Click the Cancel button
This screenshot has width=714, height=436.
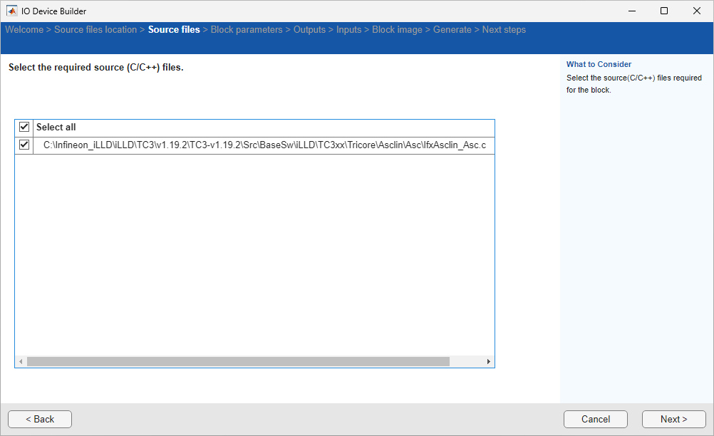(x=595, y=419)
